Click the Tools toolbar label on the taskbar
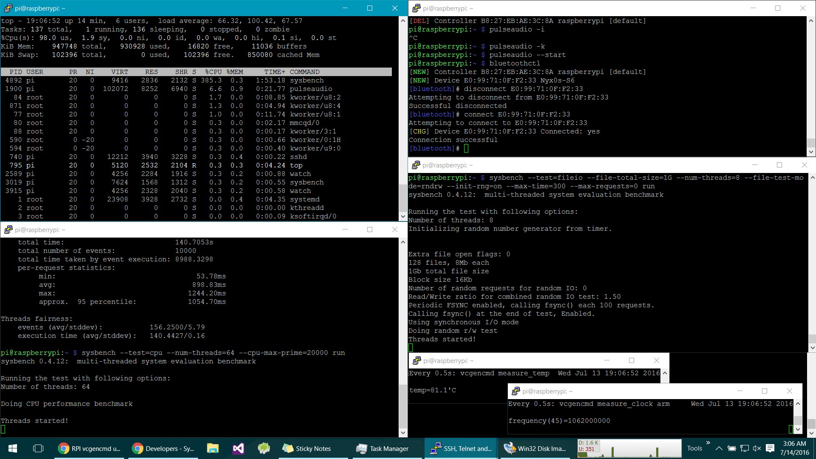Viewport: 816px width, 459px height. click(694, 448)
